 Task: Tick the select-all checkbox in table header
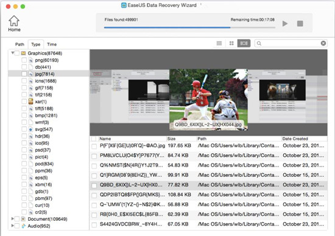coord(94,139)
